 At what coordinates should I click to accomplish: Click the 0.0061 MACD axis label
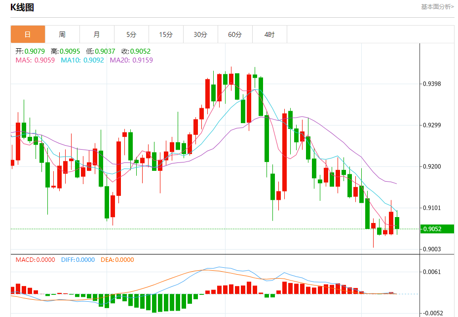click(432, 272)
